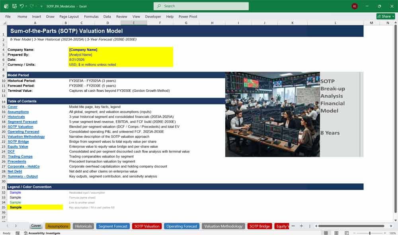Switch to the Historicals sheet tab
This screenshot has height=235, width=398.
[83, 226]
